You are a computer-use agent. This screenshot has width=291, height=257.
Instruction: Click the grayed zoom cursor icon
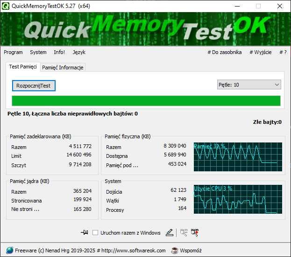point(184,233)
